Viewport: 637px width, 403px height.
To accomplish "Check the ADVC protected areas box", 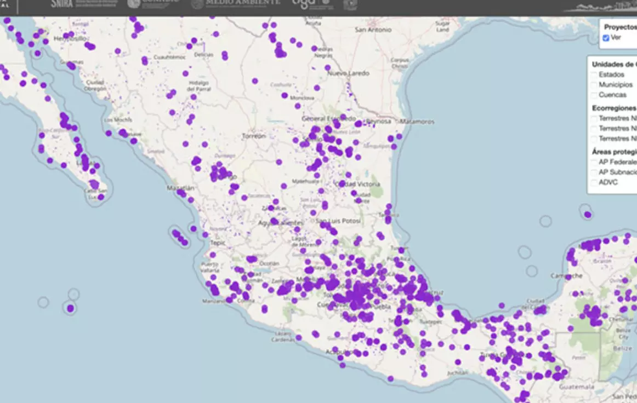I will pos(594,182).
